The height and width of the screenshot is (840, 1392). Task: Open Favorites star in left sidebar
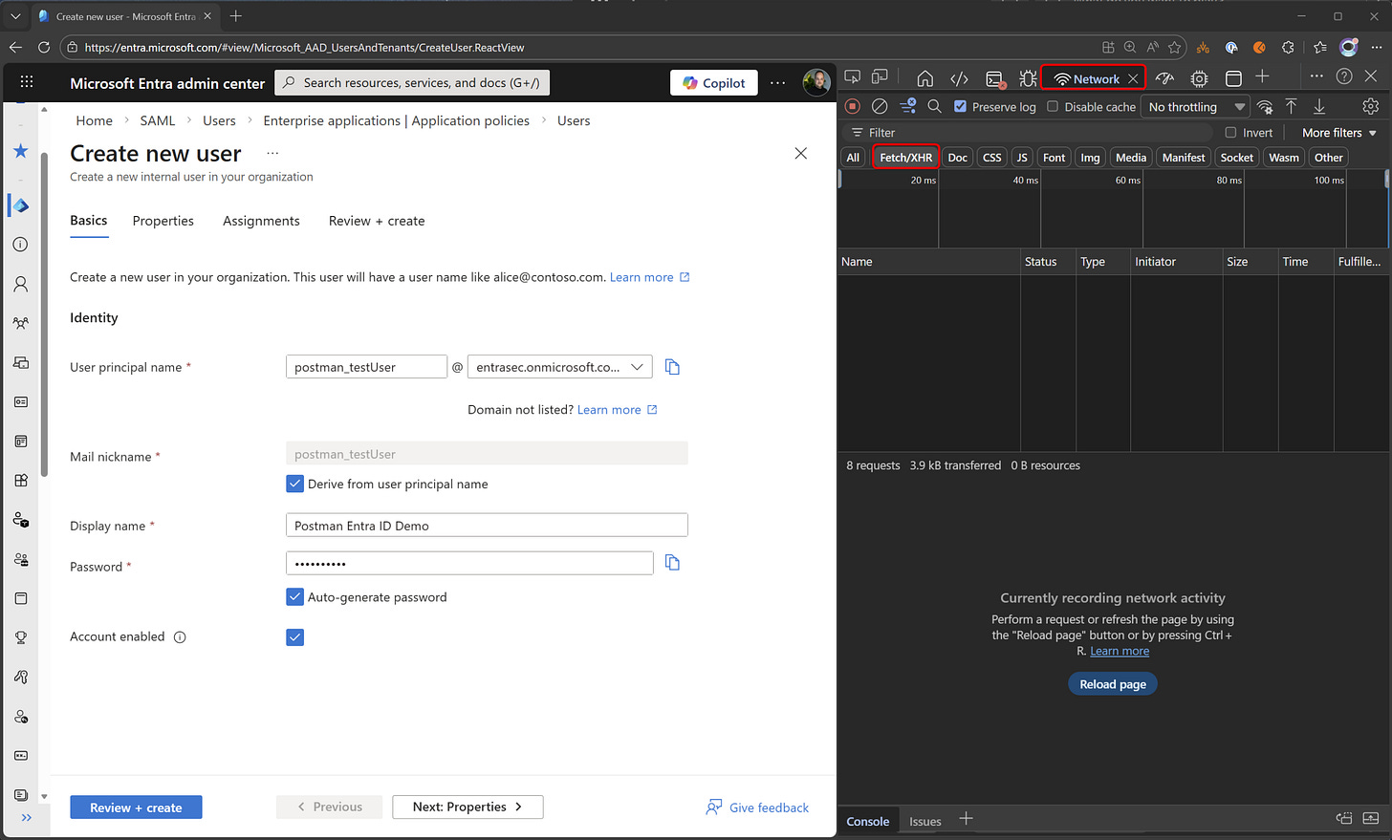click(x=21, y=151)
